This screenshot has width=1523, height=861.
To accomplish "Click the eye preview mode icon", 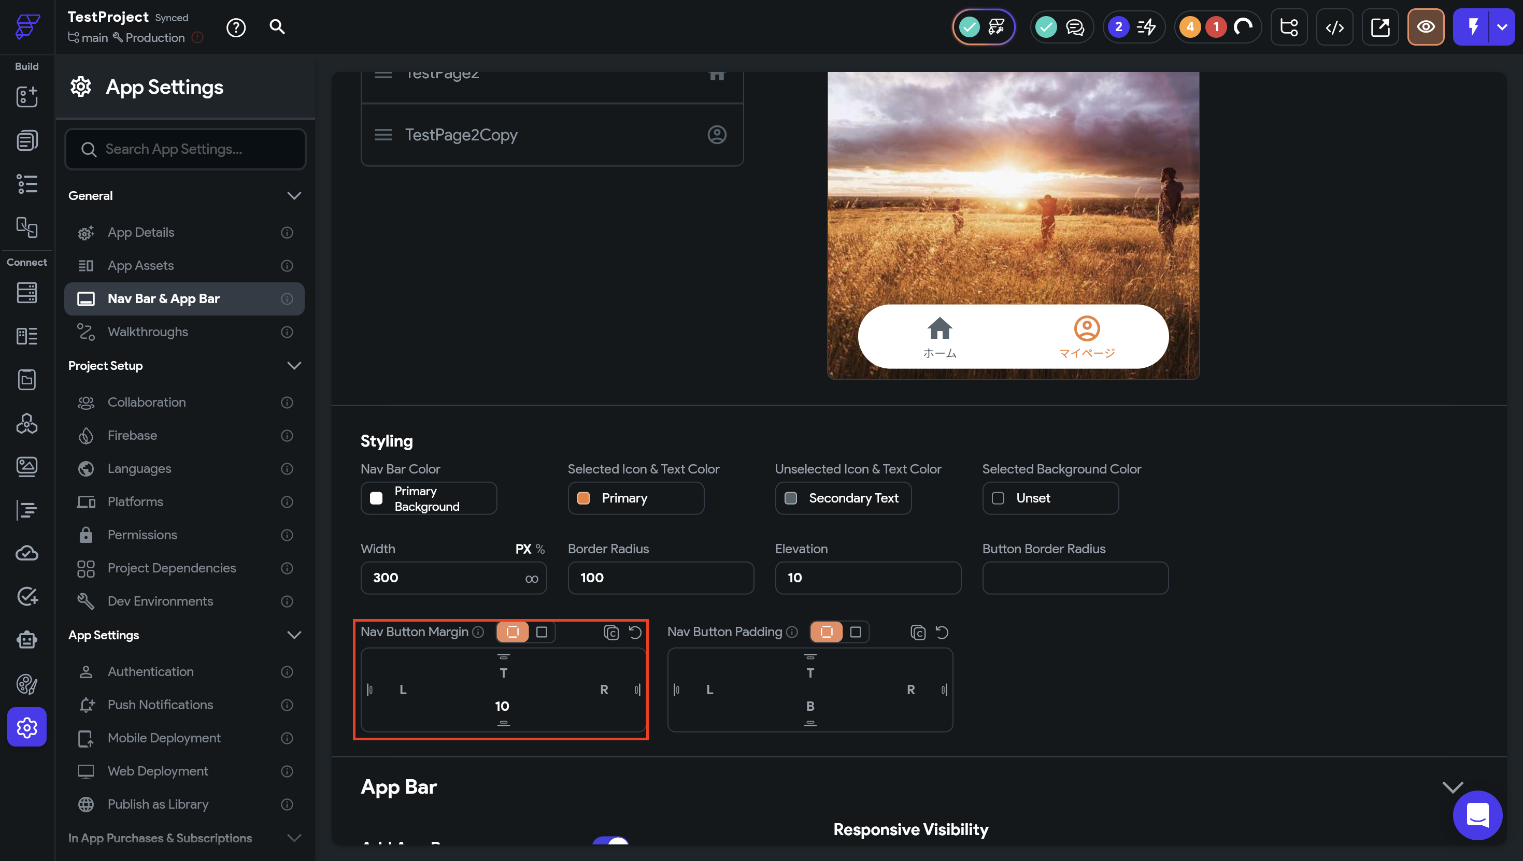I will 1426,27.
